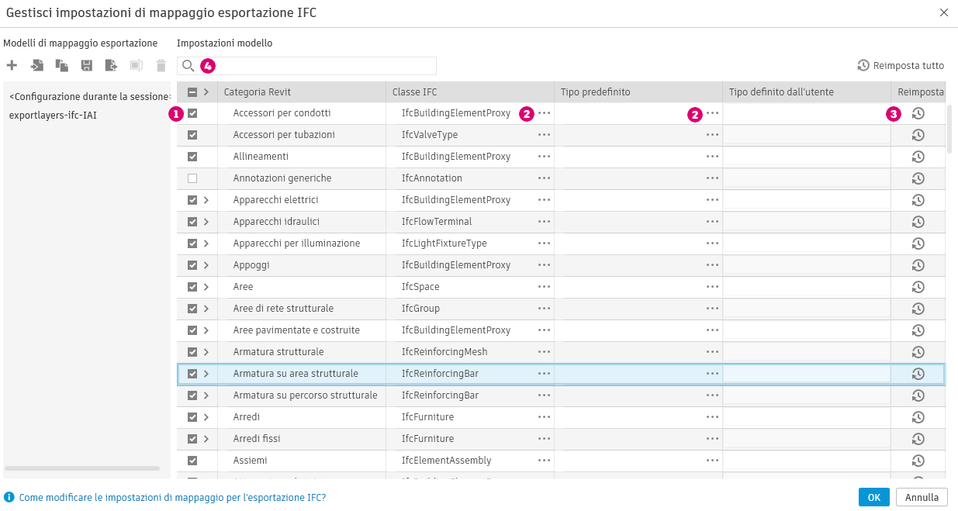958x511 pixels.
Task: Click Reimposta tutto to reset all
Action: [x=901, y=66]
